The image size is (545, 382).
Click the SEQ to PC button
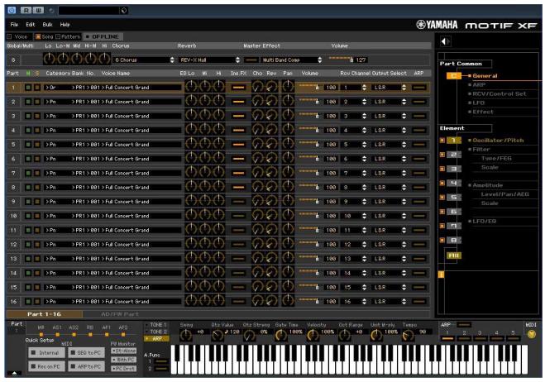(x=87, y=352)
